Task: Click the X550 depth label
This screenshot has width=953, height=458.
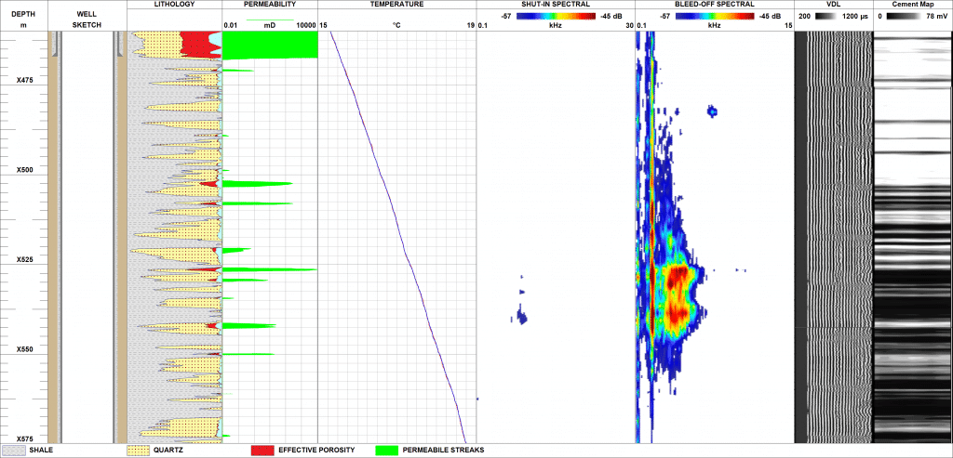Action: 24,349
